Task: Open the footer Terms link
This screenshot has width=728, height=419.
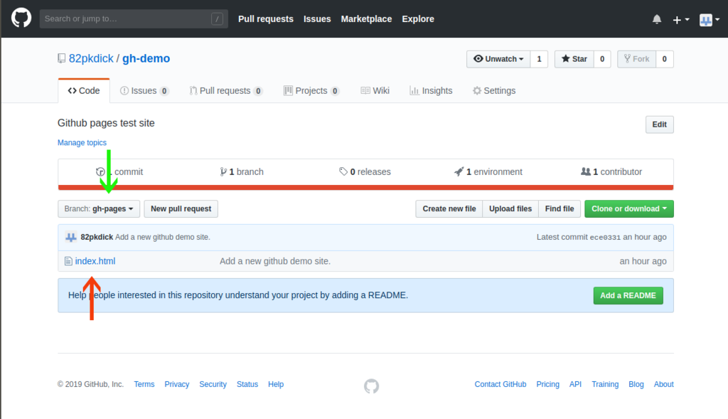Action: click(x=144, y=384)
